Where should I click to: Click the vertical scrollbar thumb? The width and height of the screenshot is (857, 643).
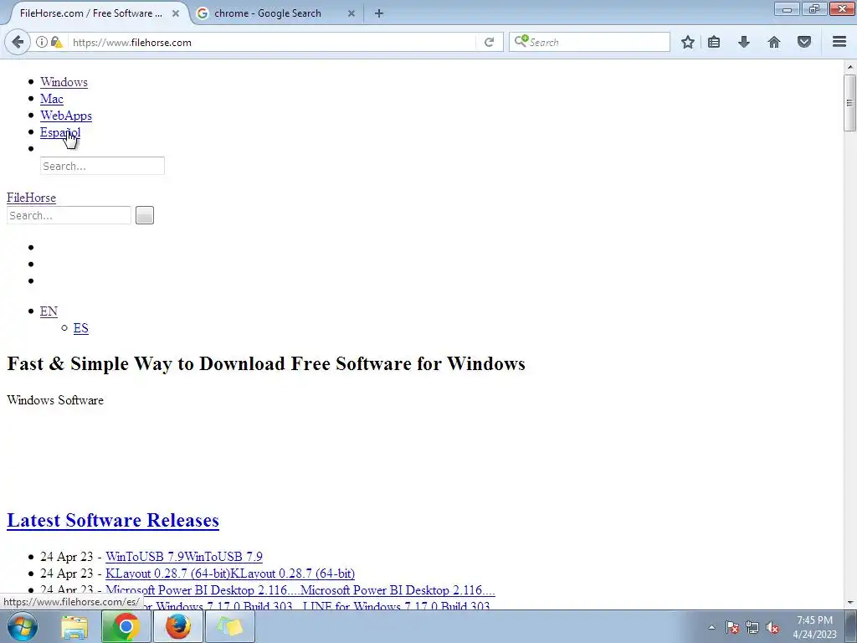coord(850,103)
